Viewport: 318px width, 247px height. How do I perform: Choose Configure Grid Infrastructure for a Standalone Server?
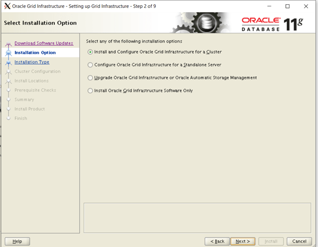click(90, 65)
